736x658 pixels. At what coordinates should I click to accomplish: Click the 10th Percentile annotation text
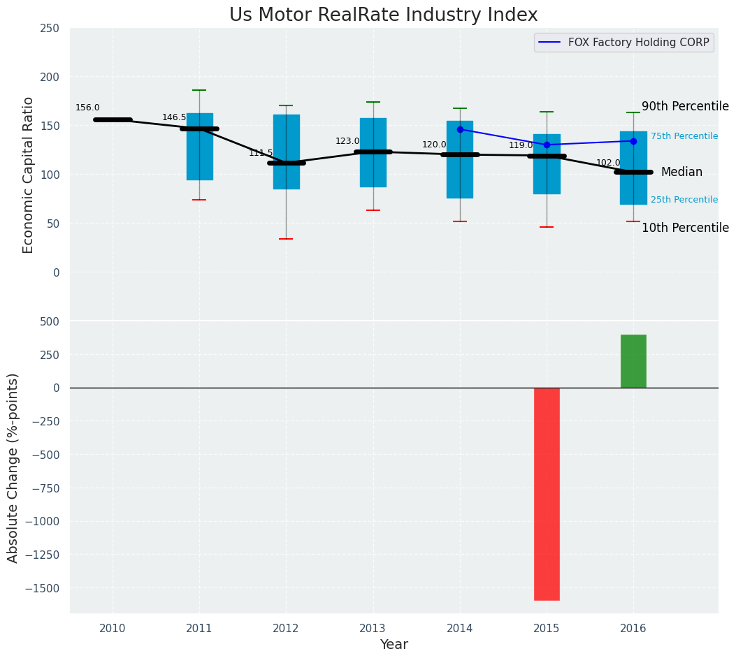684,228
